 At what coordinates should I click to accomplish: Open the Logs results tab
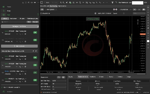[x=129, y=77]
